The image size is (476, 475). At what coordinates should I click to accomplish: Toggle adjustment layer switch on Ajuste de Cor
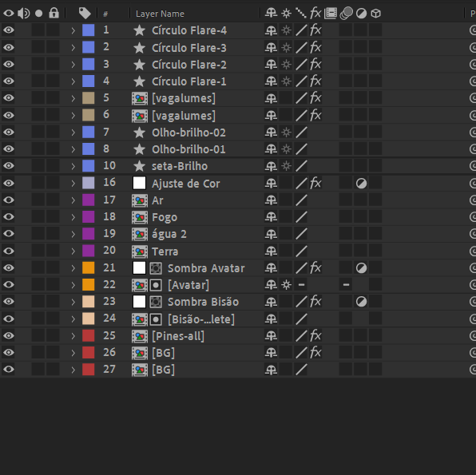coord(361,184)
